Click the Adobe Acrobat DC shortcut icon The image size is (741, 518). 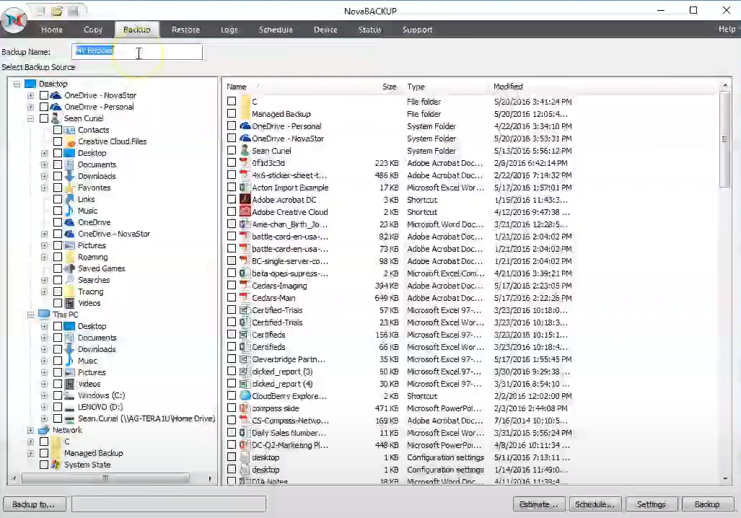[x=245, y=199]
